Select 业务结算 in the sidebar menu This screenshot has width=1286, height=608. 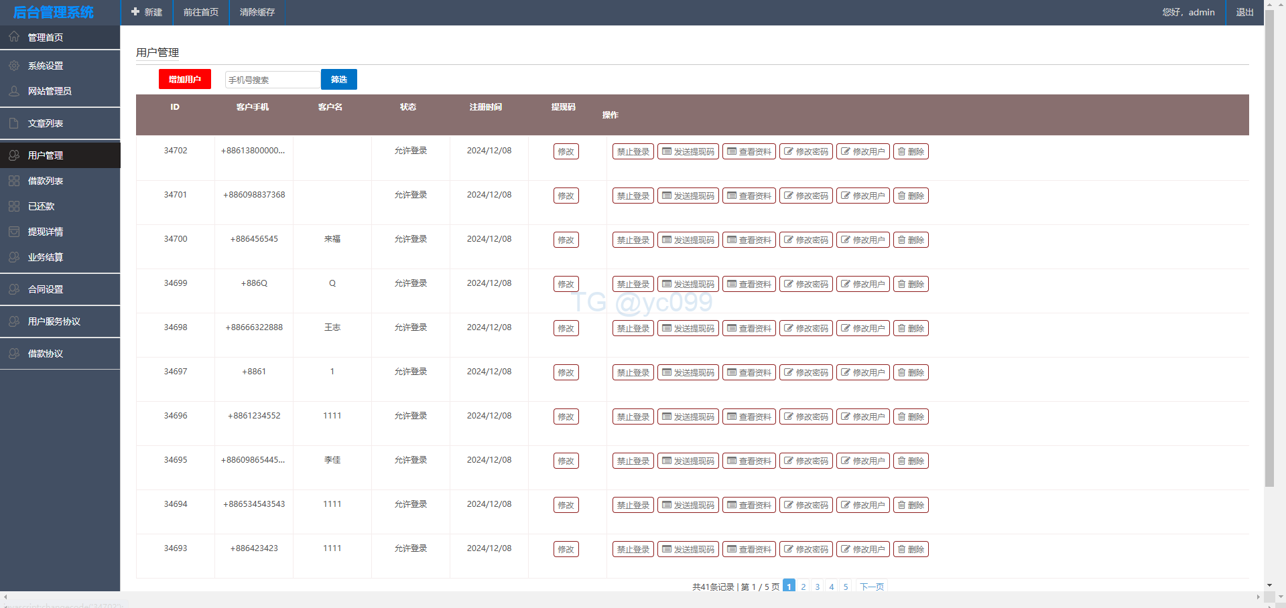[46, 257]
